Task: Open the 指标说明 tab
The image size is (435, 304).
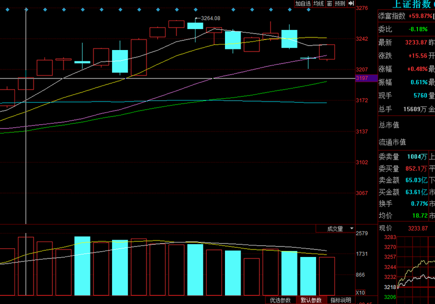Action: click(x=340, y=300)
